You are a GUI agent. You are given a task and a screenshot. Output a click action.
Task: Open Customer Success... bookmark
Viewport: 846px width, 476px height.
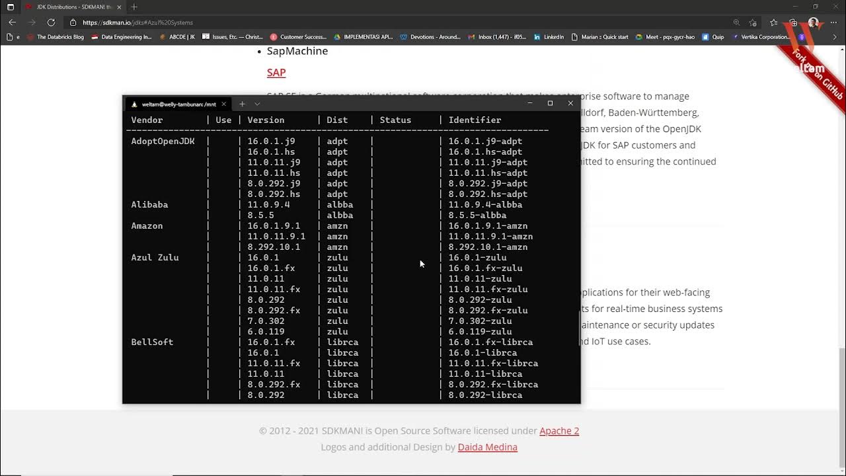(x=298, y=37)
